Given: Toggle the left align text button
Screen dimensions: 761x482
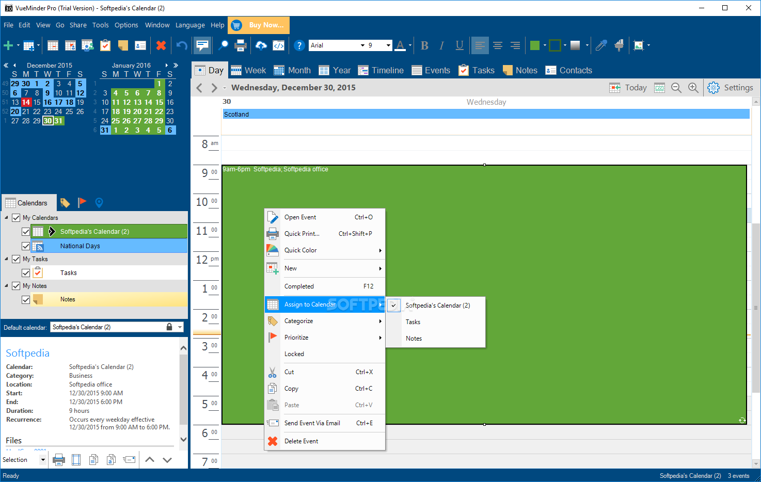Looking at the screenshot, I should (480, 45).
